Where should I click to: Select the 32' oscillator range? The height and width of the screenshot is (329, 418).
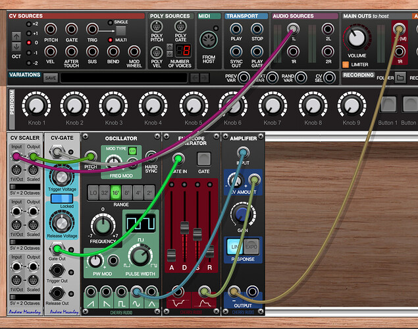105,193
